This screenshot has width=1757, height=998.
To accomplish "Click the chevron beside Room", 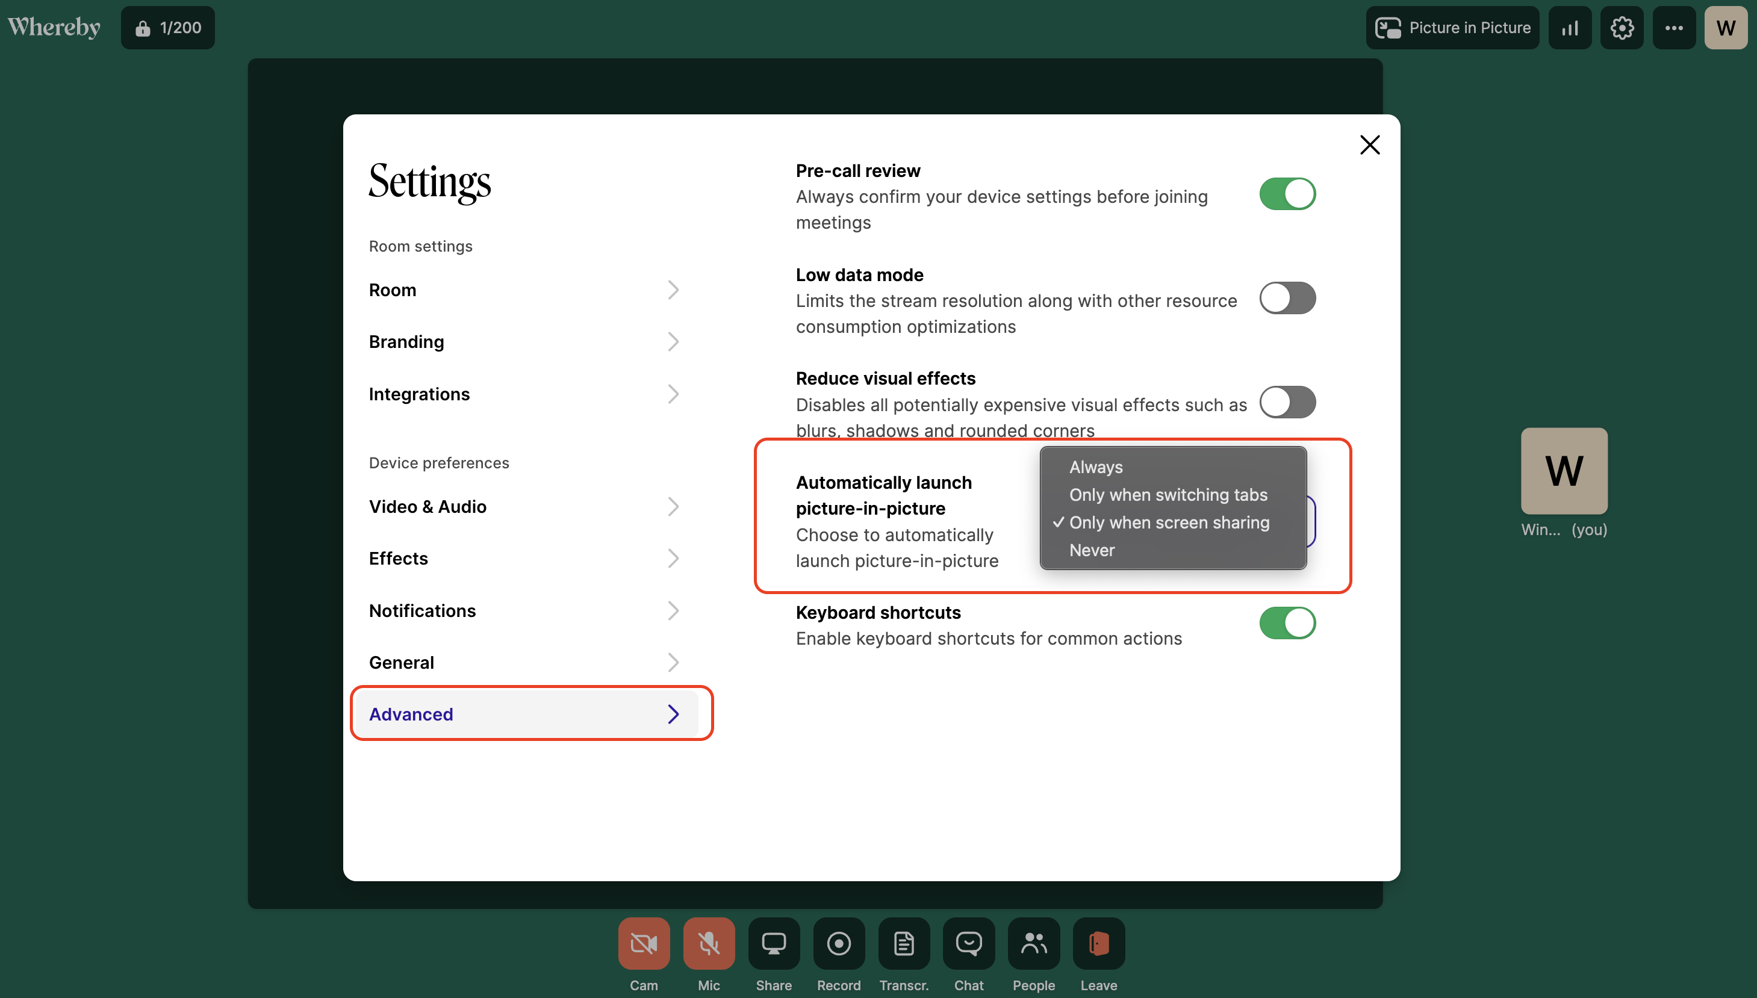I will pyautogui.click(x=673, y=290).
